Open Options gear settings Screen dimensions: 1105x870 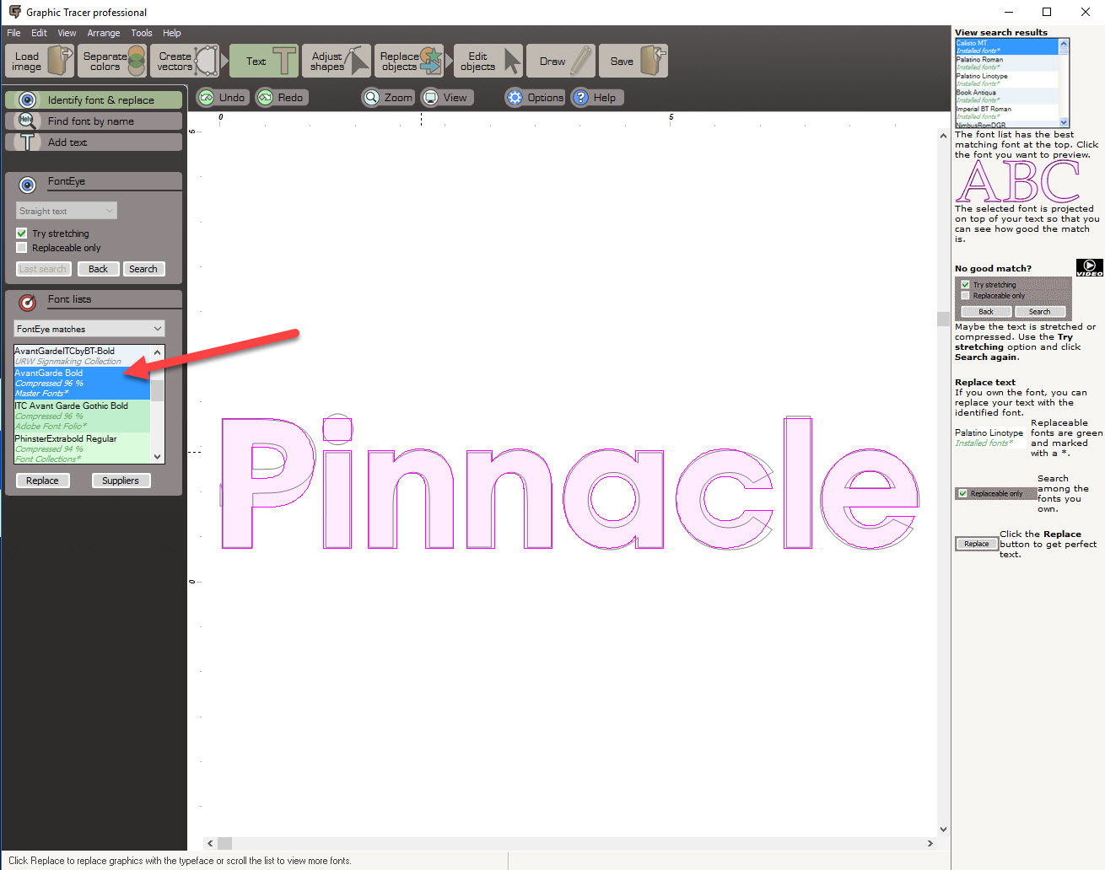point(535,98)
